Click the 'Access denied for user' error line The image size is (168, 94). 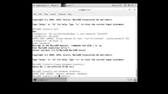tap(81, 38)
